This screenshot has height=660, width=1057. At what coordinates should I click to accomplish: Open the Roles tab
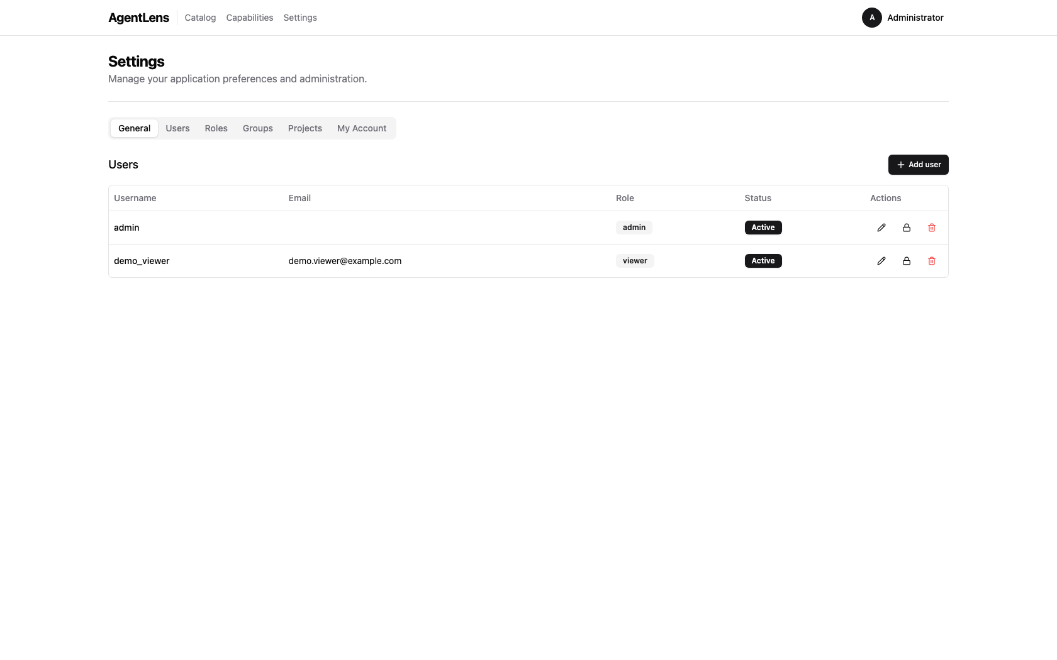tap(216, 128)
